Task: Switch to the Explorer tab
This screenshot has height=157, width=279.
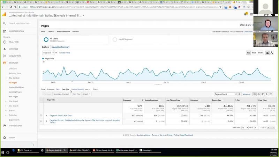Action: [46, 47]
